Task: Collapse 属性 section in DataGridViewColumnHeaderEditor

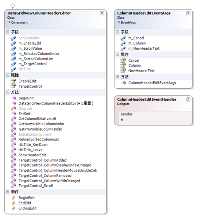Action: 8,75
